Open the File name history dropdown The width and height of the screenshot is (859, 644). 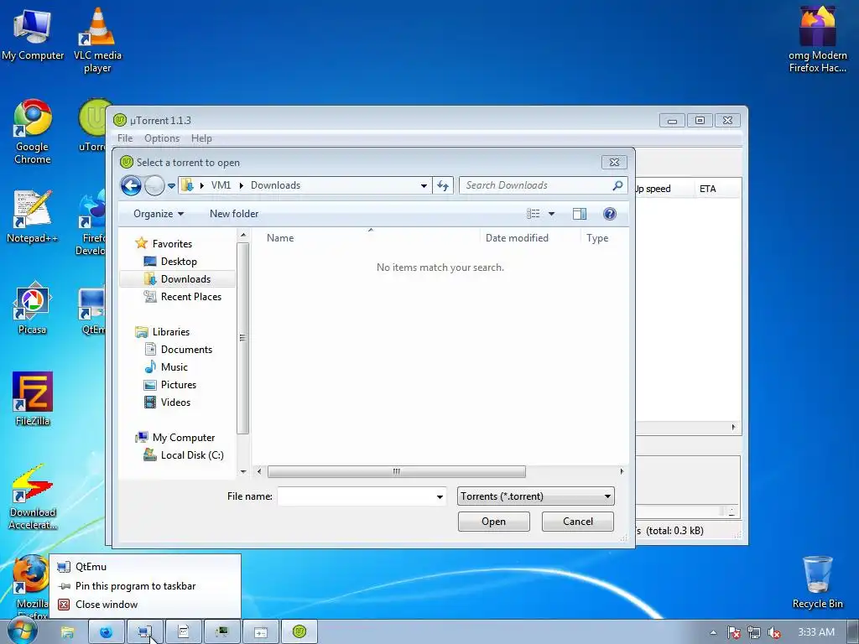click(x=440, y=496)
